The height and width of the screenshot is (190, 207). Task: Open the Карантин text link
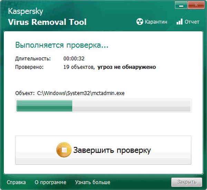click(x=156, y=22)
